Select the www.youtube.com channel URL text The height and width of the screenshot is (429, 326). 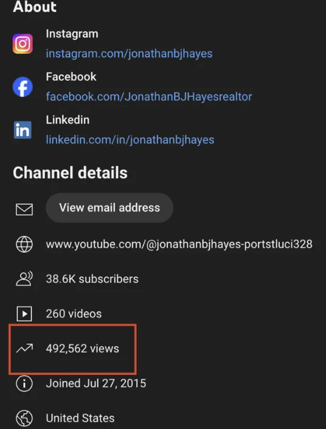179,244
